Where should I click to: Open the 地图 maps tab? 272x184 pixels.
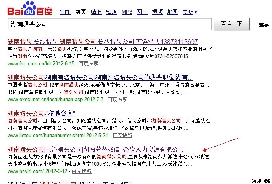pos(172,12)
